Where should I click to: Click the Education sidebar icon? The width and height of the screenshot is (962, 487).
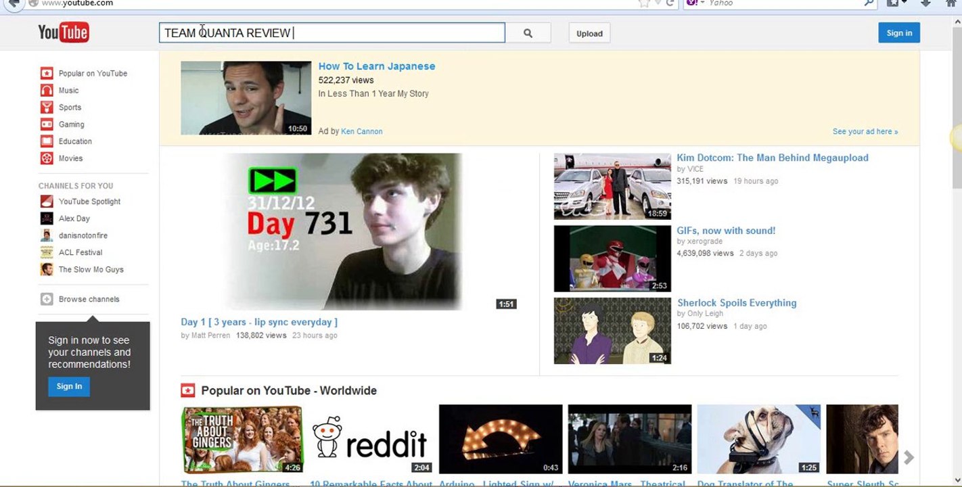tap(47, 141)
